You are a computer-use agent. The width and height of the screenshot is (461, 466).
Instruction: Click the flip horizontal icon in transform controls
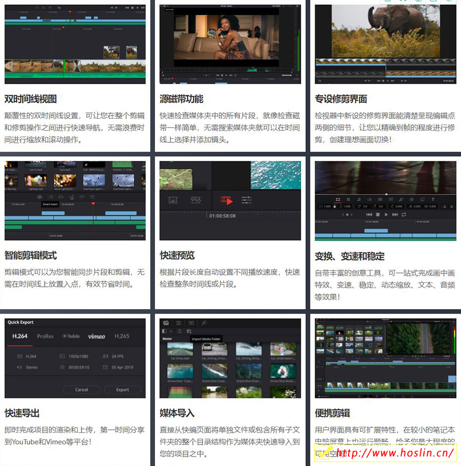(x=444, y=206)
